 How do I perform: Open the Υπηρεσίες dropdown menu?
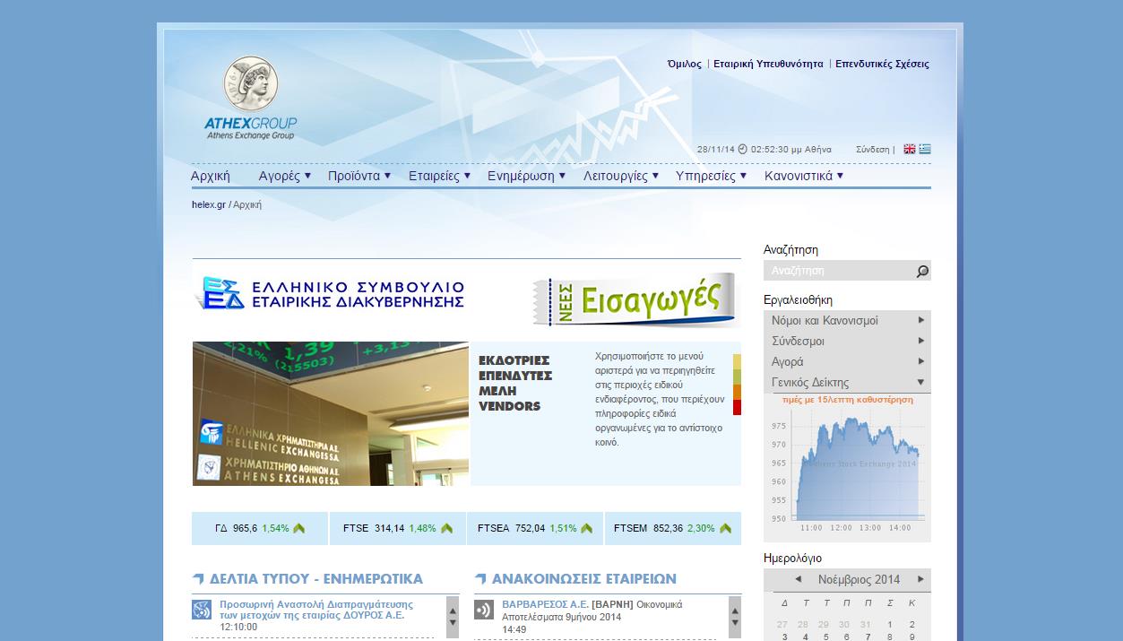(711, 176)
